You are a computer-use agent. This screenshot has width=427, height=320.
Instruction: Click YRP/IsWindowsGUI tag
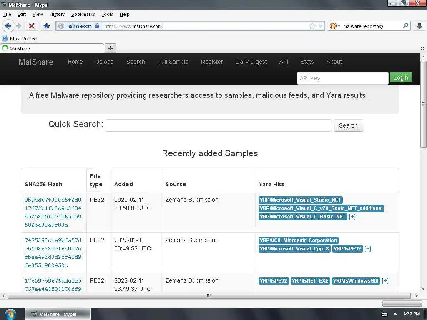356,281
